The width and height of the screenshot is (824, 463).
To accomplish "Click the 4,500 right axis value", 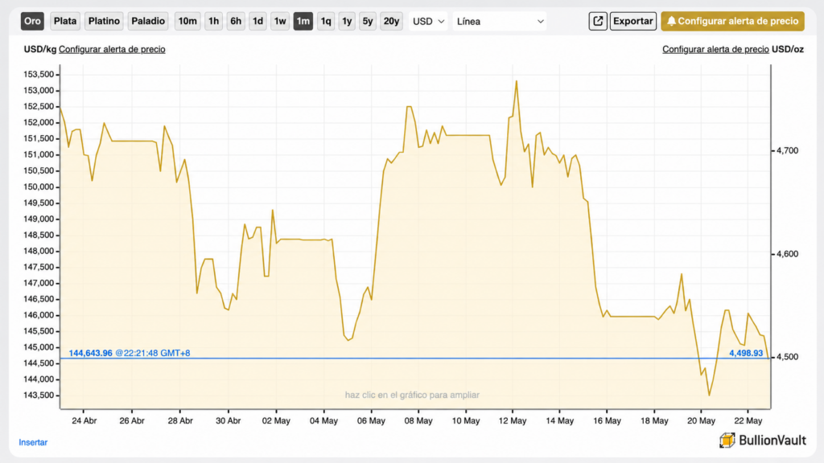I will [x=787, y=357].
